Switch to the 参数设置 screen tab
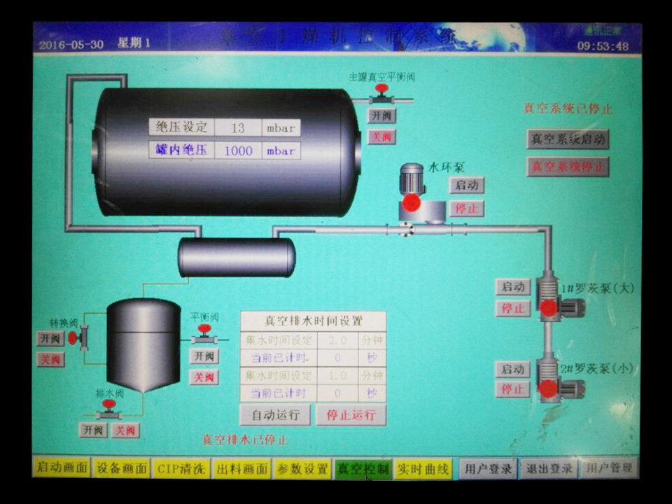Image resolution: width=672 pixels, height=504 pixels. (x=302, y=468)
